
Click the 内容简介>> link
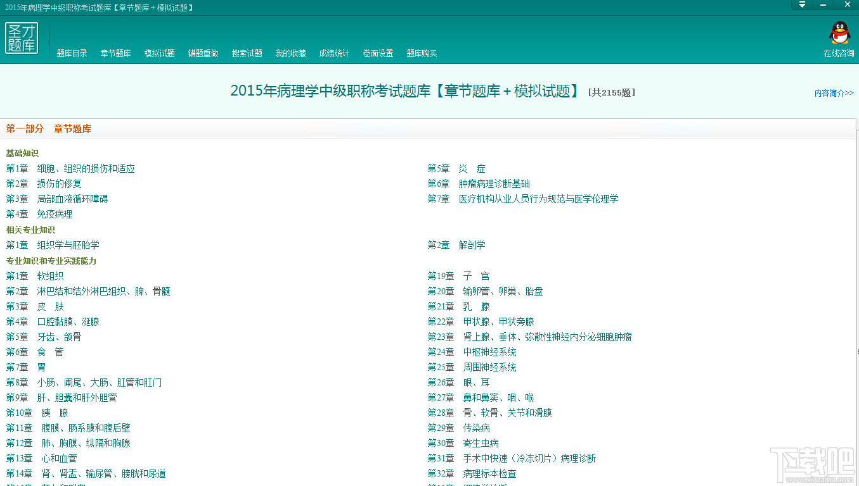834,93
